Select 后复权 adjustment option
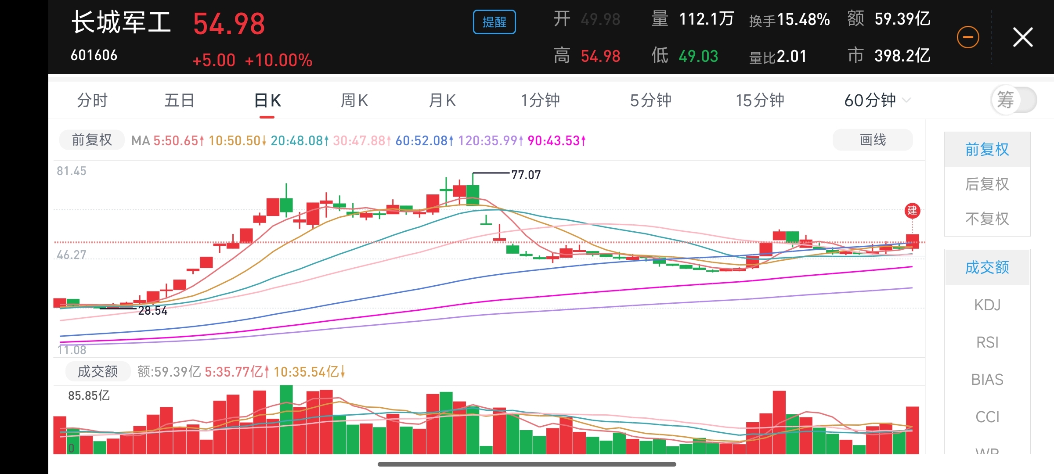 point(987,184)
